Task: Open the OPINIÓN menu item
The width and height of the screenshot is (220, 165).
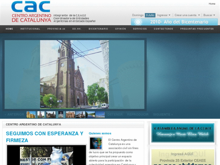Action: [120, 29]
